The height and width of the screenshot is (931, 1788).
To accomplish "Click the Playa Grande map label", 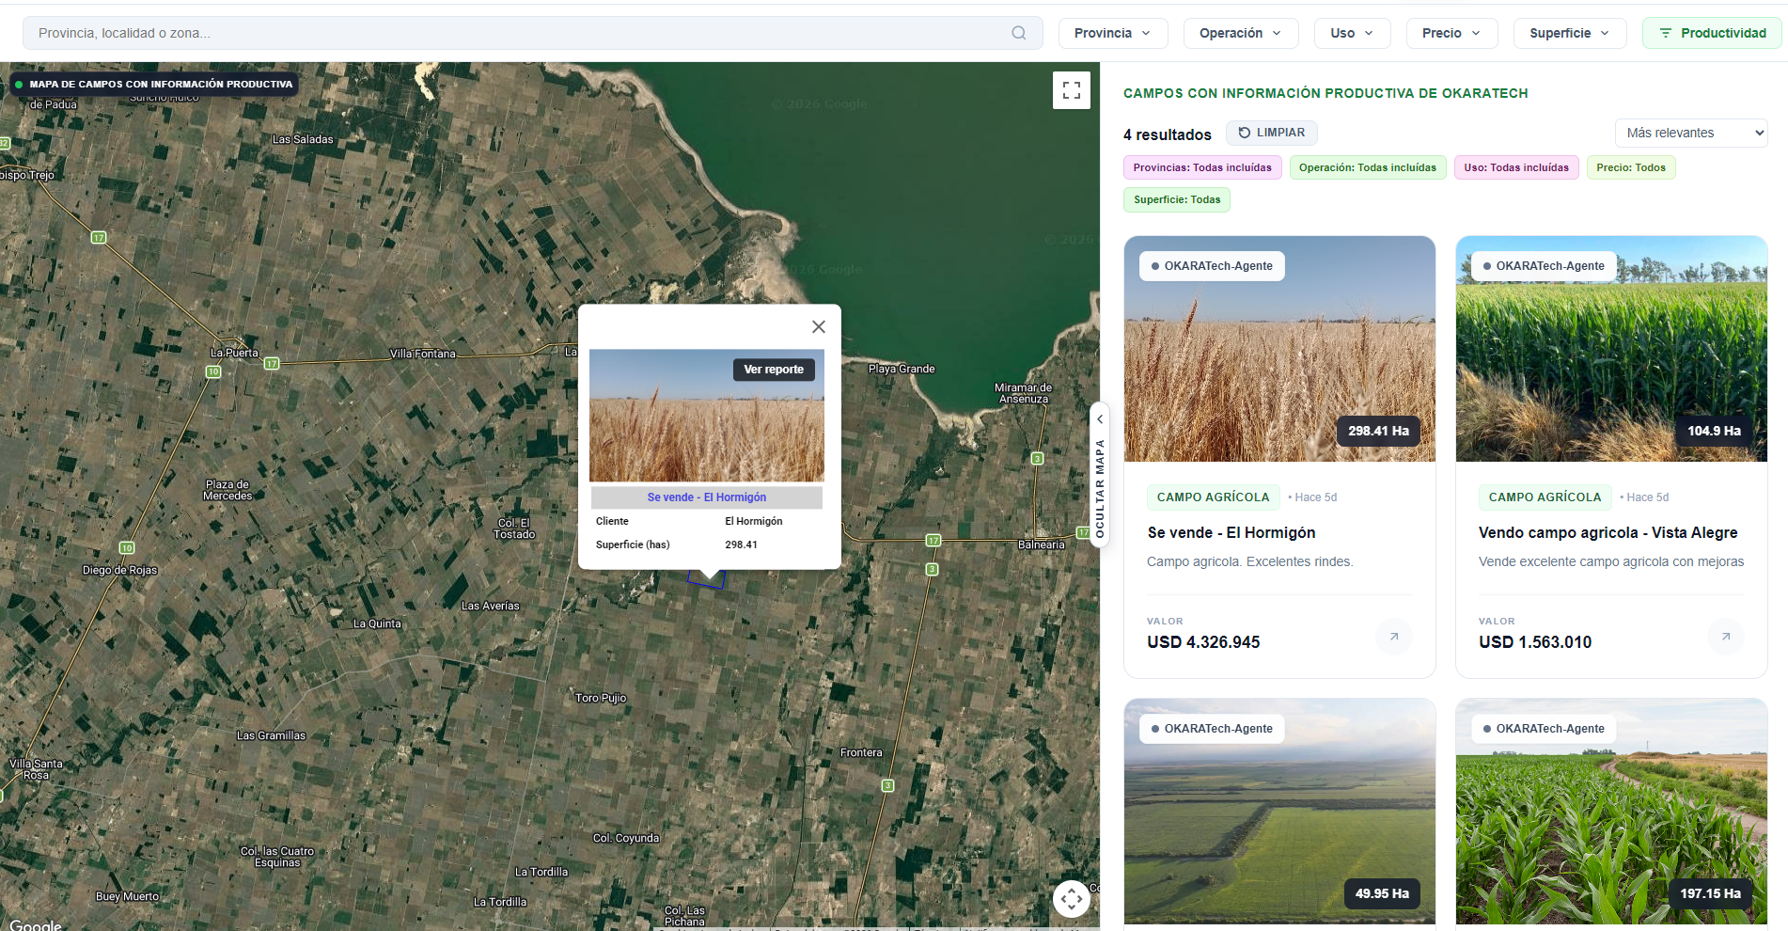I will [x=902, y=369].
